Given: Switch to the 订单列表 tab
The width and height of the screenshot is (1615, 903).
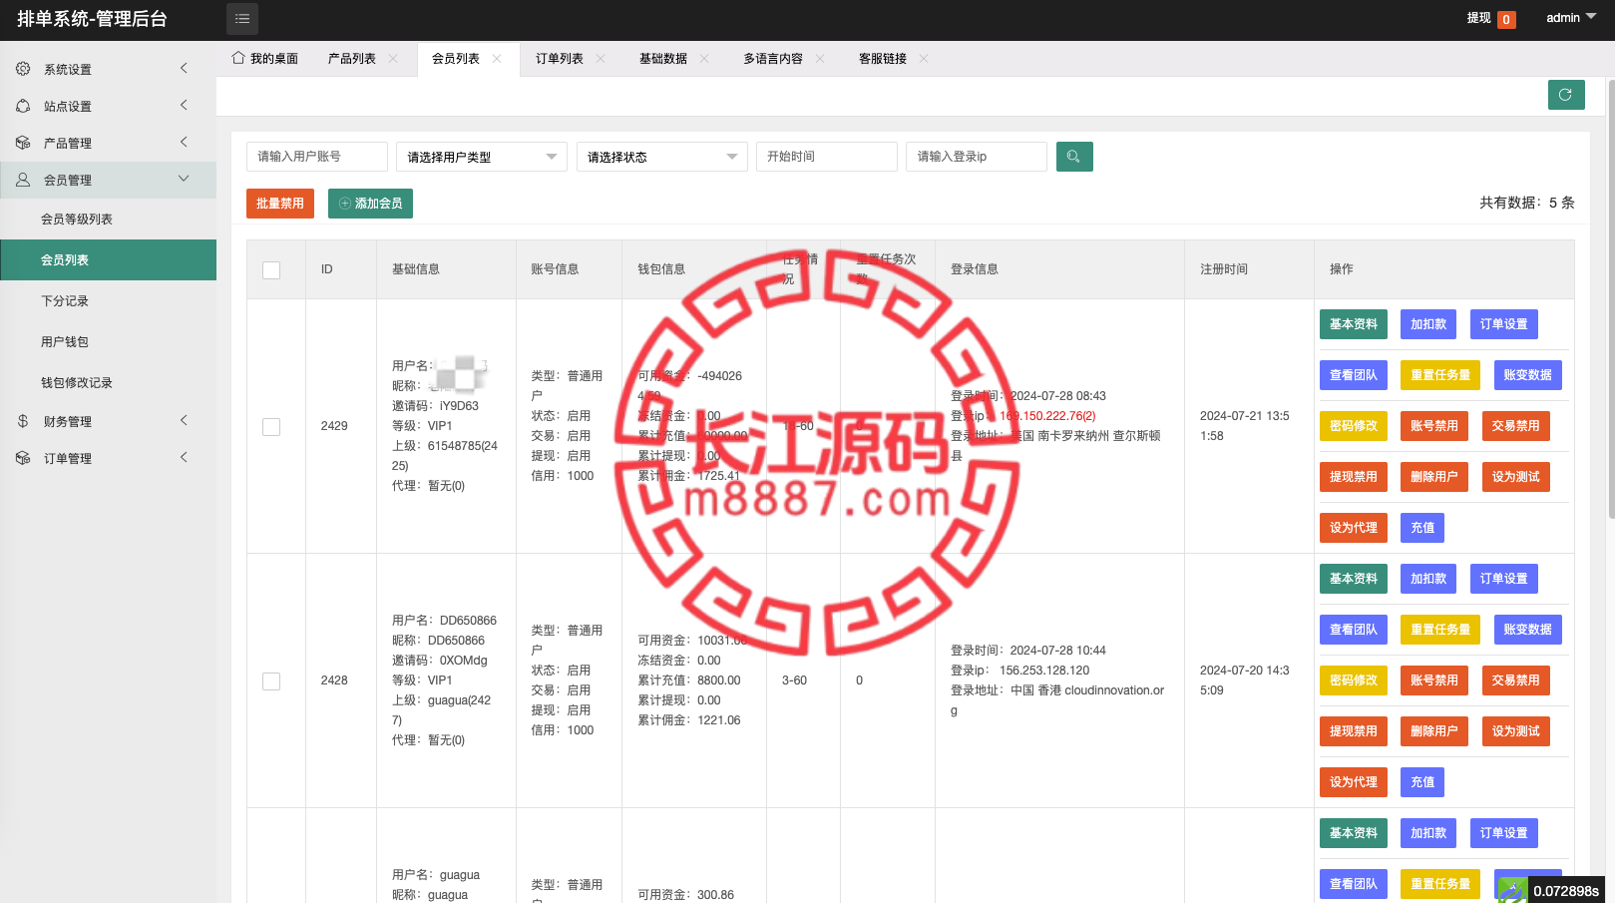Looking at the screenshot, I should pyautogui.click(x=560, y=59).
